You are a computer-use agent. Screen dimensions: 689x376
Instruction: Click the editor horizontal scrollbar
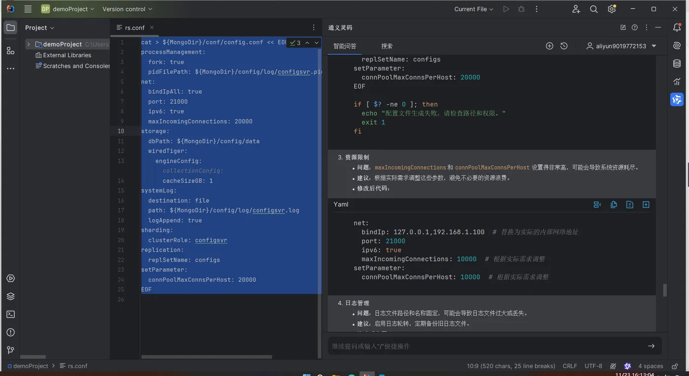click(207, 357)
